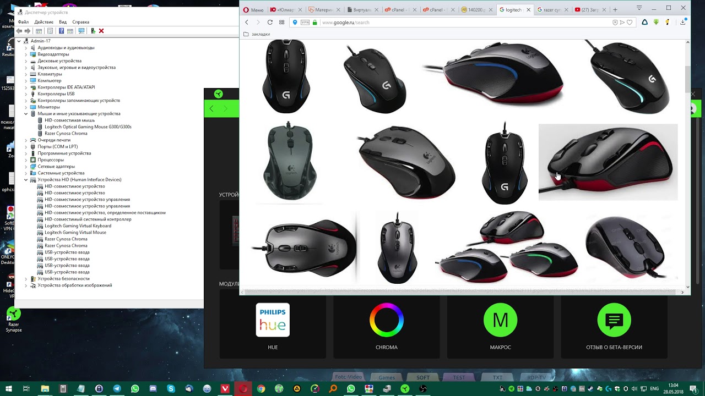Expand Контроллеры USB node
The width and height of the screenshot is (705, 396).
(25, 94)
